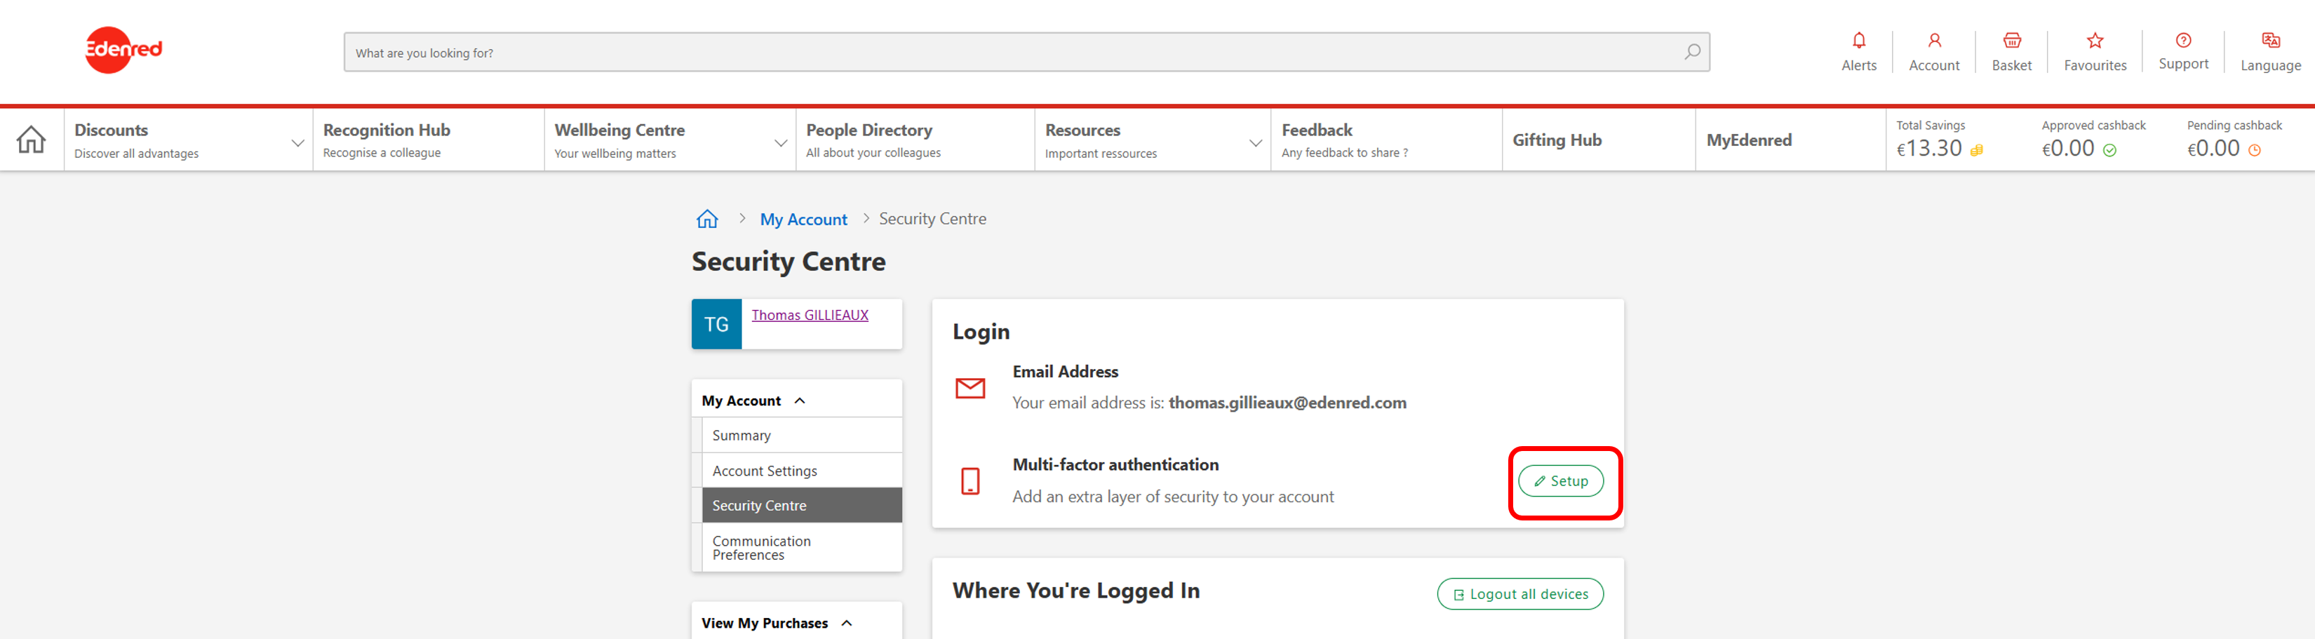Click the Setup multi-factor authentication button

click(x=1560, y=480)
